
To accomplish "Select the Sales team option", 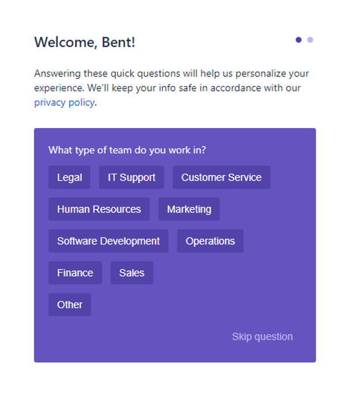I will (x=132, y=273).
